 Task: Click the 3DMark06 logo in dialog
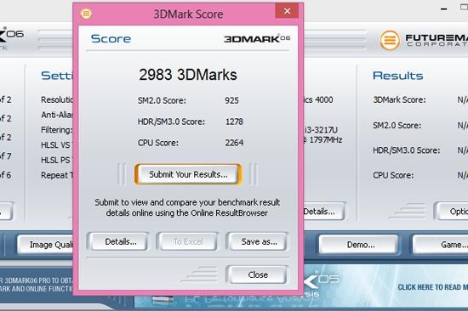(x=257, y=38)
